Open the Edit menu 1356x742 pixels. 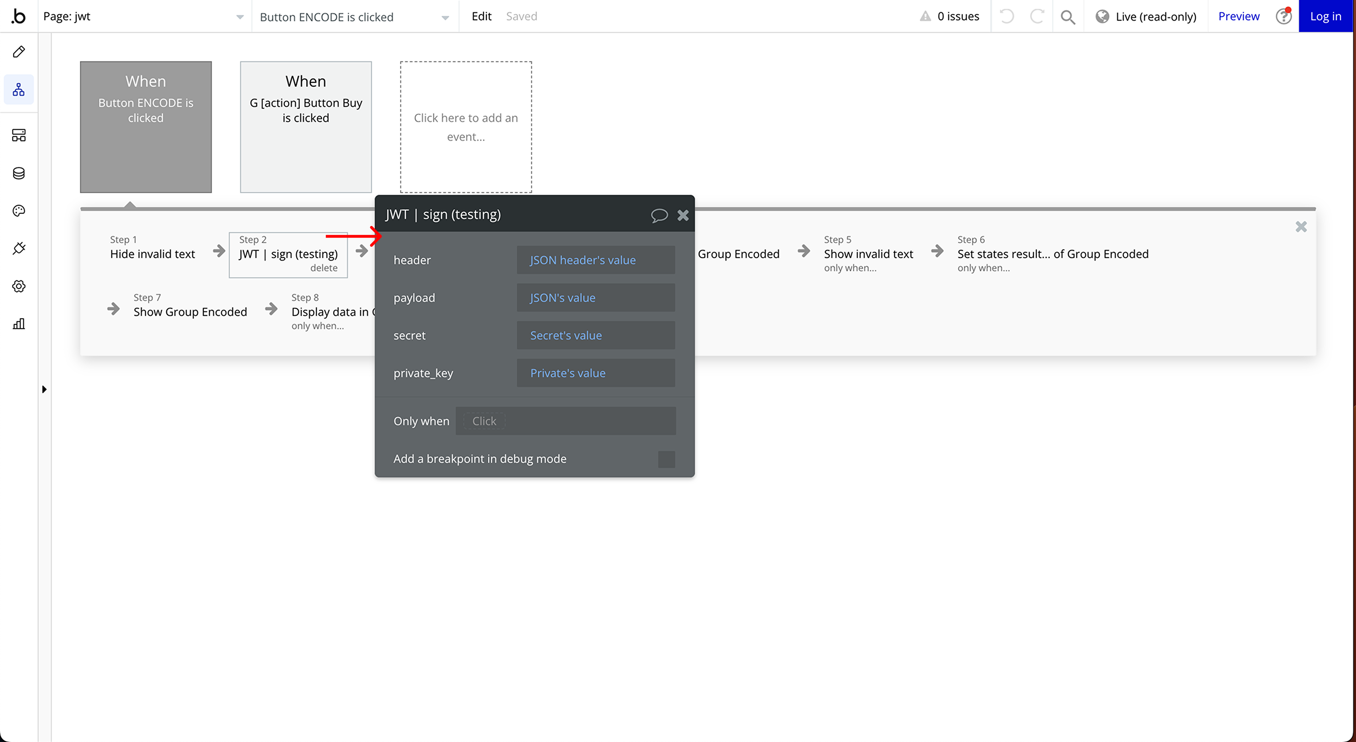coord(481,16)
